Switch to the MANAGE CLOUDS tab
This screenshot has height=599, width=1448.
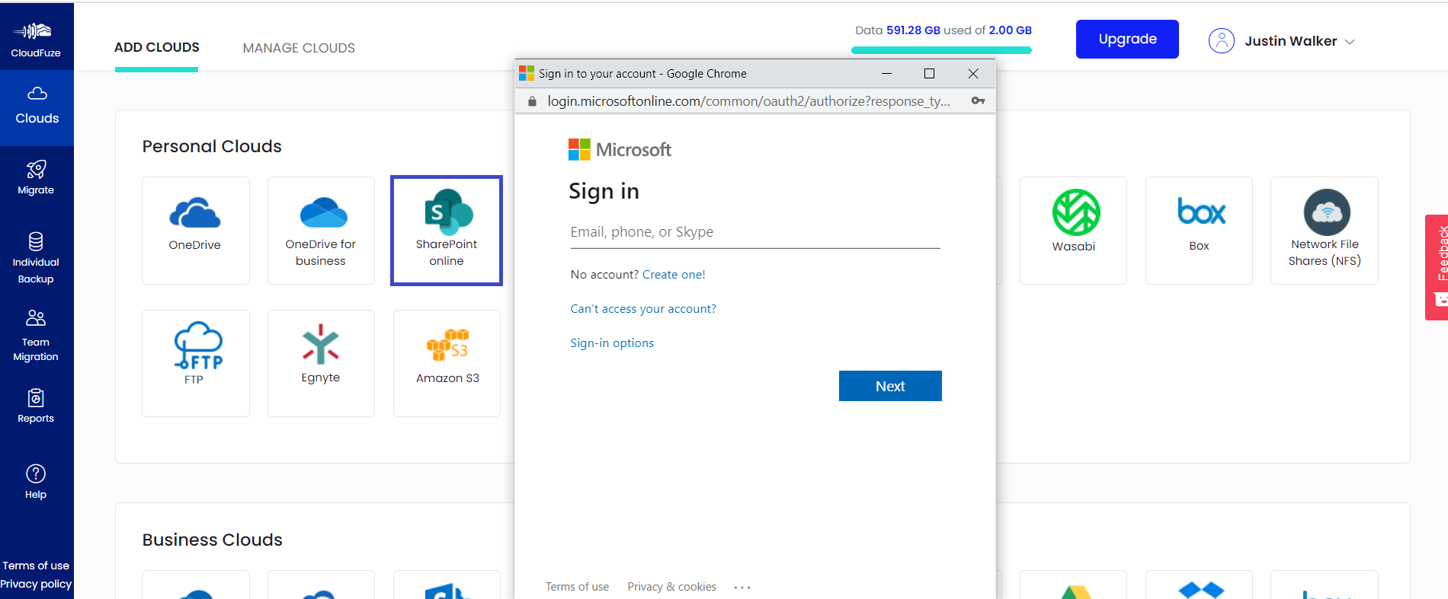(299, 48)
